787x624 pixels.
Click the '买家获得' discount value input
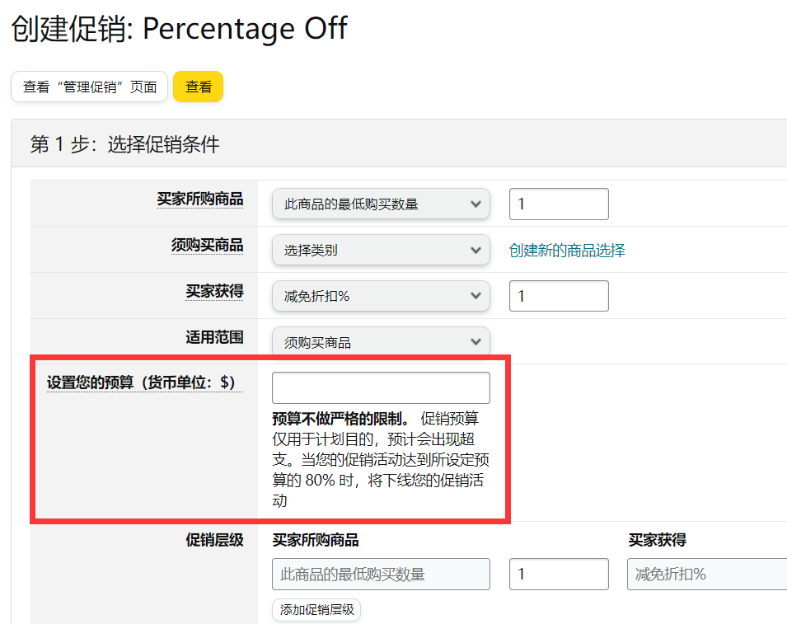point(559,295)
